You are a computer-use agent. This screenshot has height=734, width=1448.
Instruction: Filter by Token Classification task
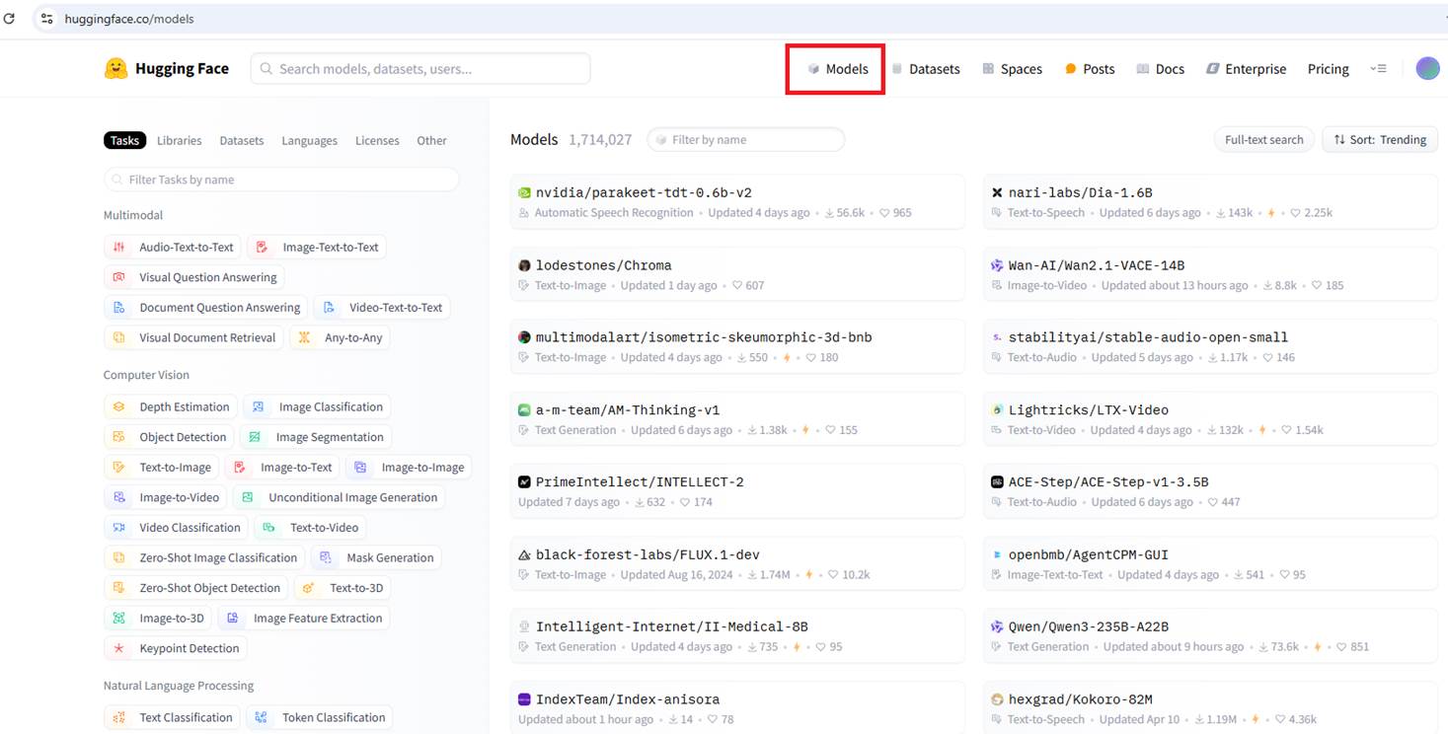pos(320,717)
